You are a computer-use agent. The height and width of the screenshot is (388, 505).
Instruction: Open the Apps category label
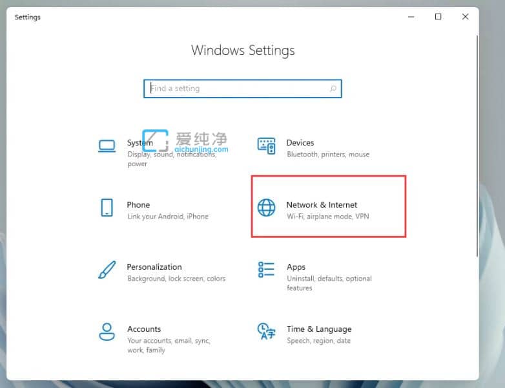296,267
